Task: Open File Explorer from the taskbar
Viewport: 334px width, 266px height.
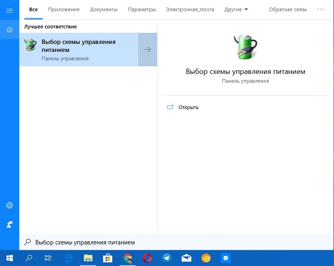Action: point(88,258)
